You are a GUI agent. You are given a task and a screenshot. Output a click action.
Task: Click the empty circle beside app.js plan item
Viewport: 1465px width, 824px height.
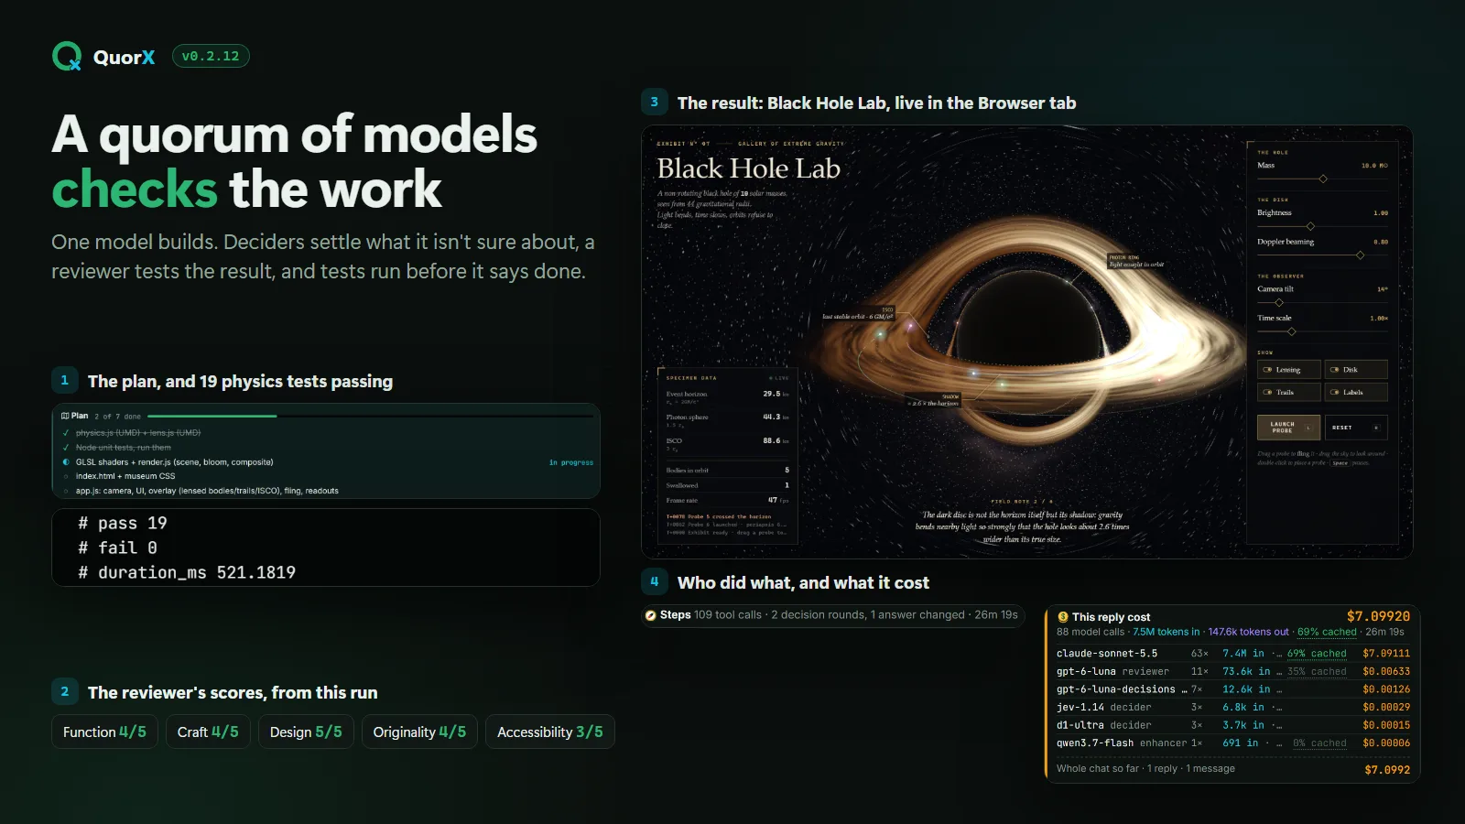(x=66, y=491)
